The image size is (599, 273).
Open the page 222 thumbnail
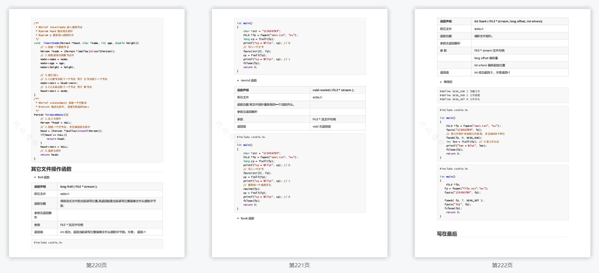click(503, 133)
